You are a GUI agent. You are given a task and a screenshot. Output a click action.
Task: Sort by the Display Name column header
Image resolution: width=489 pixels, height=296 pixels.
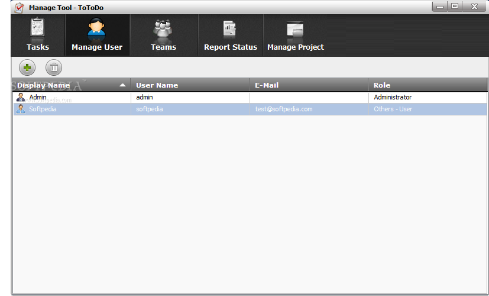[72, 85]
